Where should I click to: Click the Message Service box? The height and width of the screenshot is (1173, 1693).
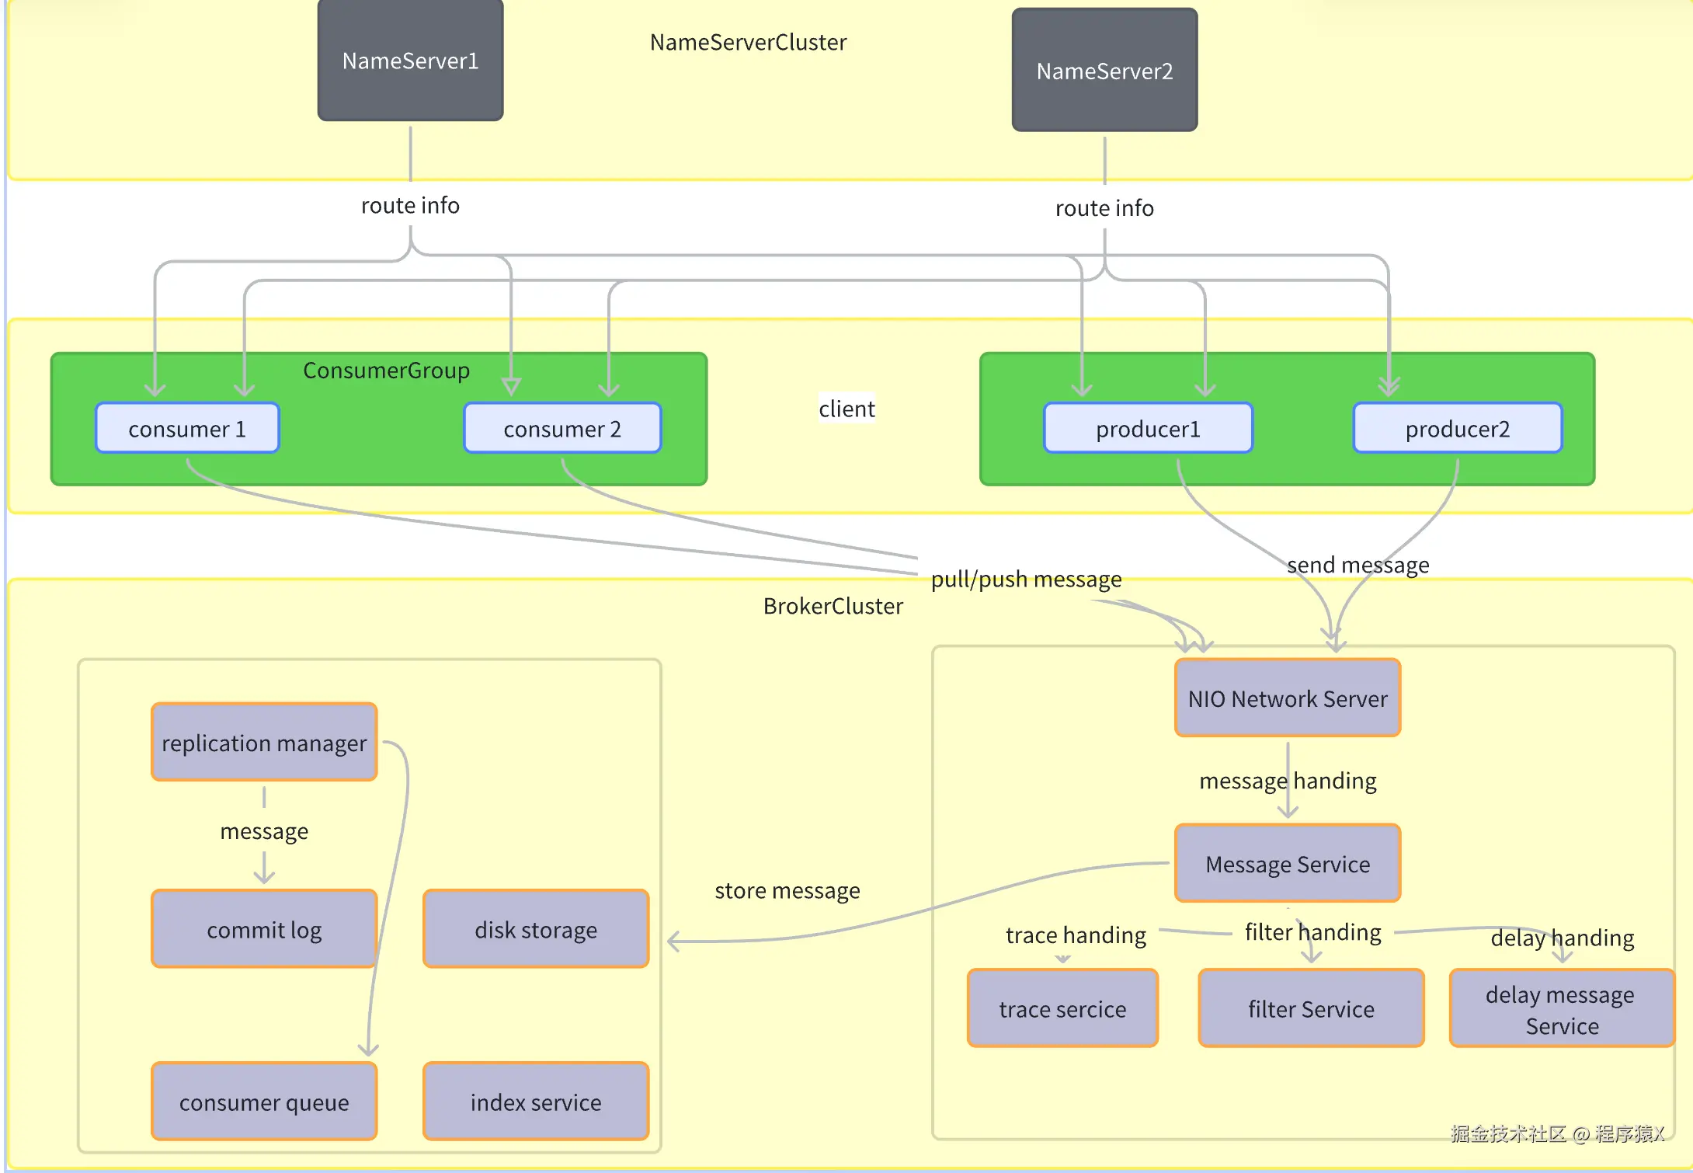point(1287,863)
